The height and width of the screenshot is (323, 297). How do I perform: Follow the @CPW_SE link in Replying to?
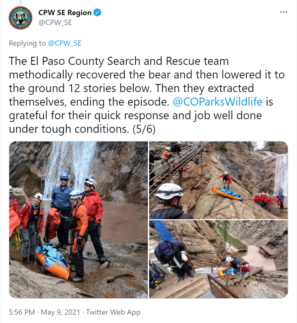(65, 43)
